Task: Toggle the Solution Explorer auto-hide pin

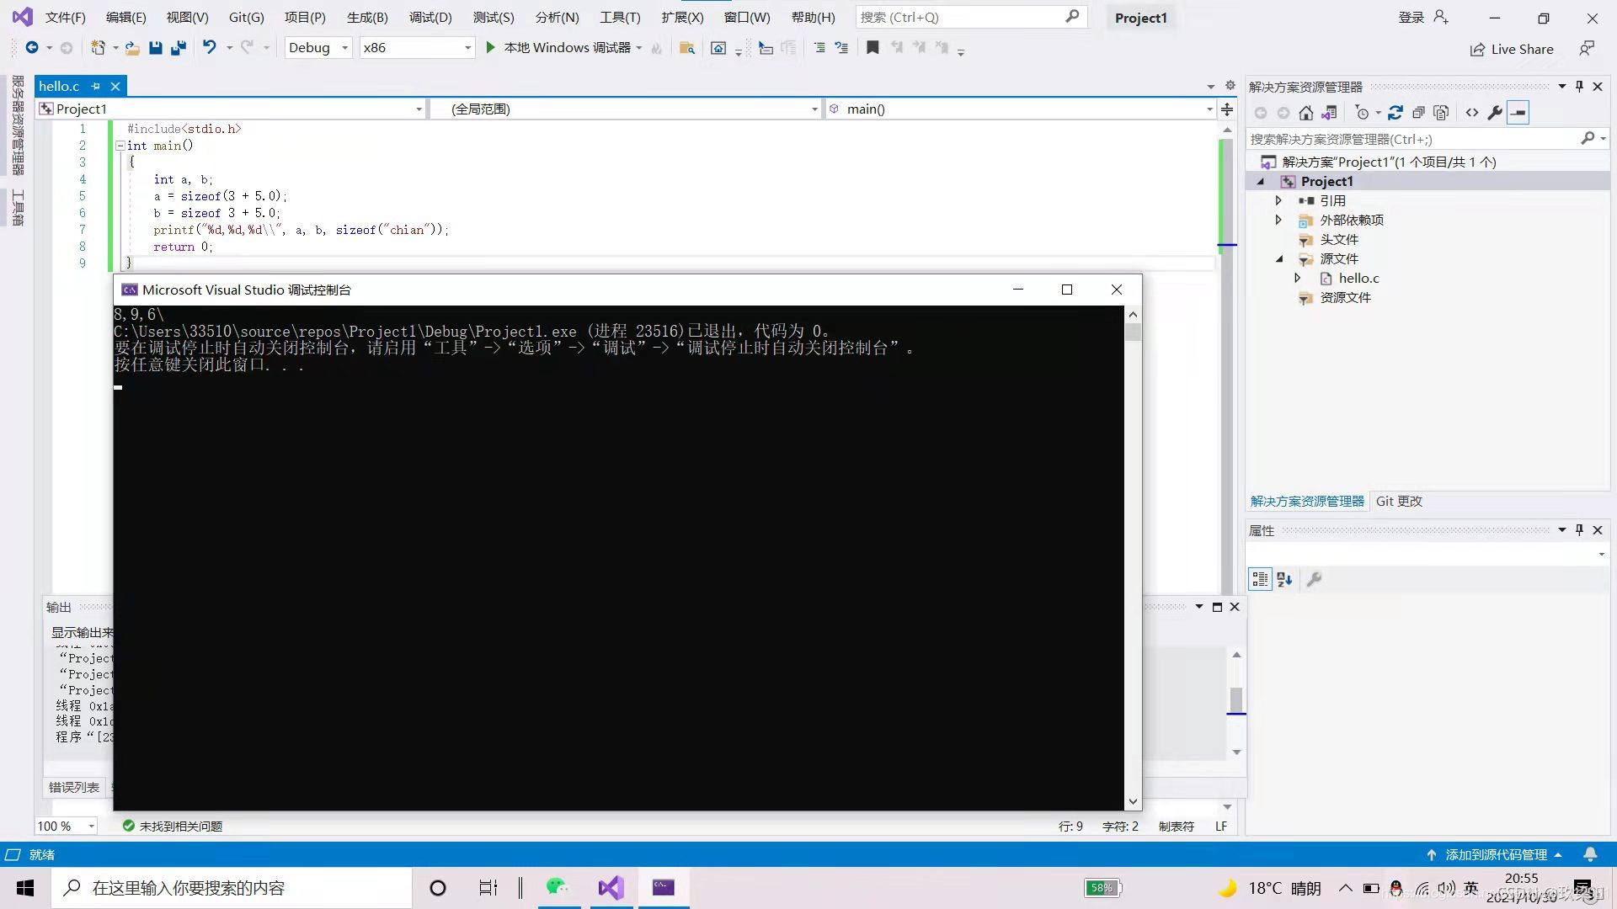Action: pos(1579,87)
